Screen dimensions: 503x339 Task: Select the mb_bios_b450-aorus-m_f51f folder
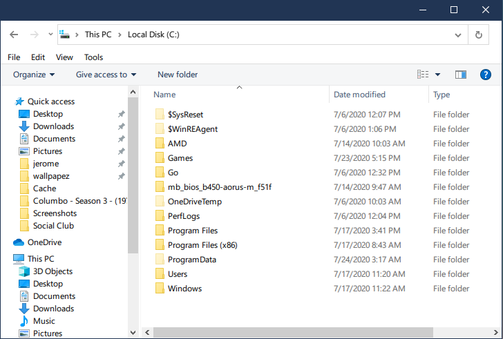click(220, 187)
